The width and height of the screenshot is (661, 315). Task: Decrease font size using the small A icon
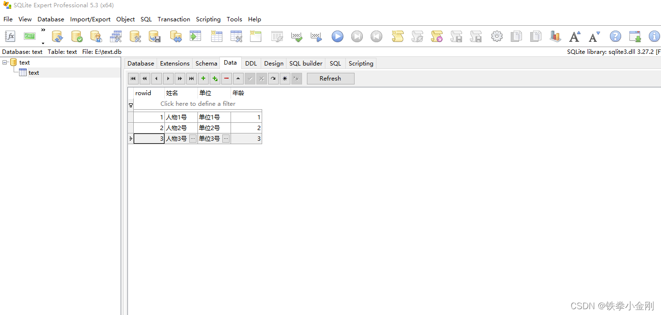tap(593, 36)
